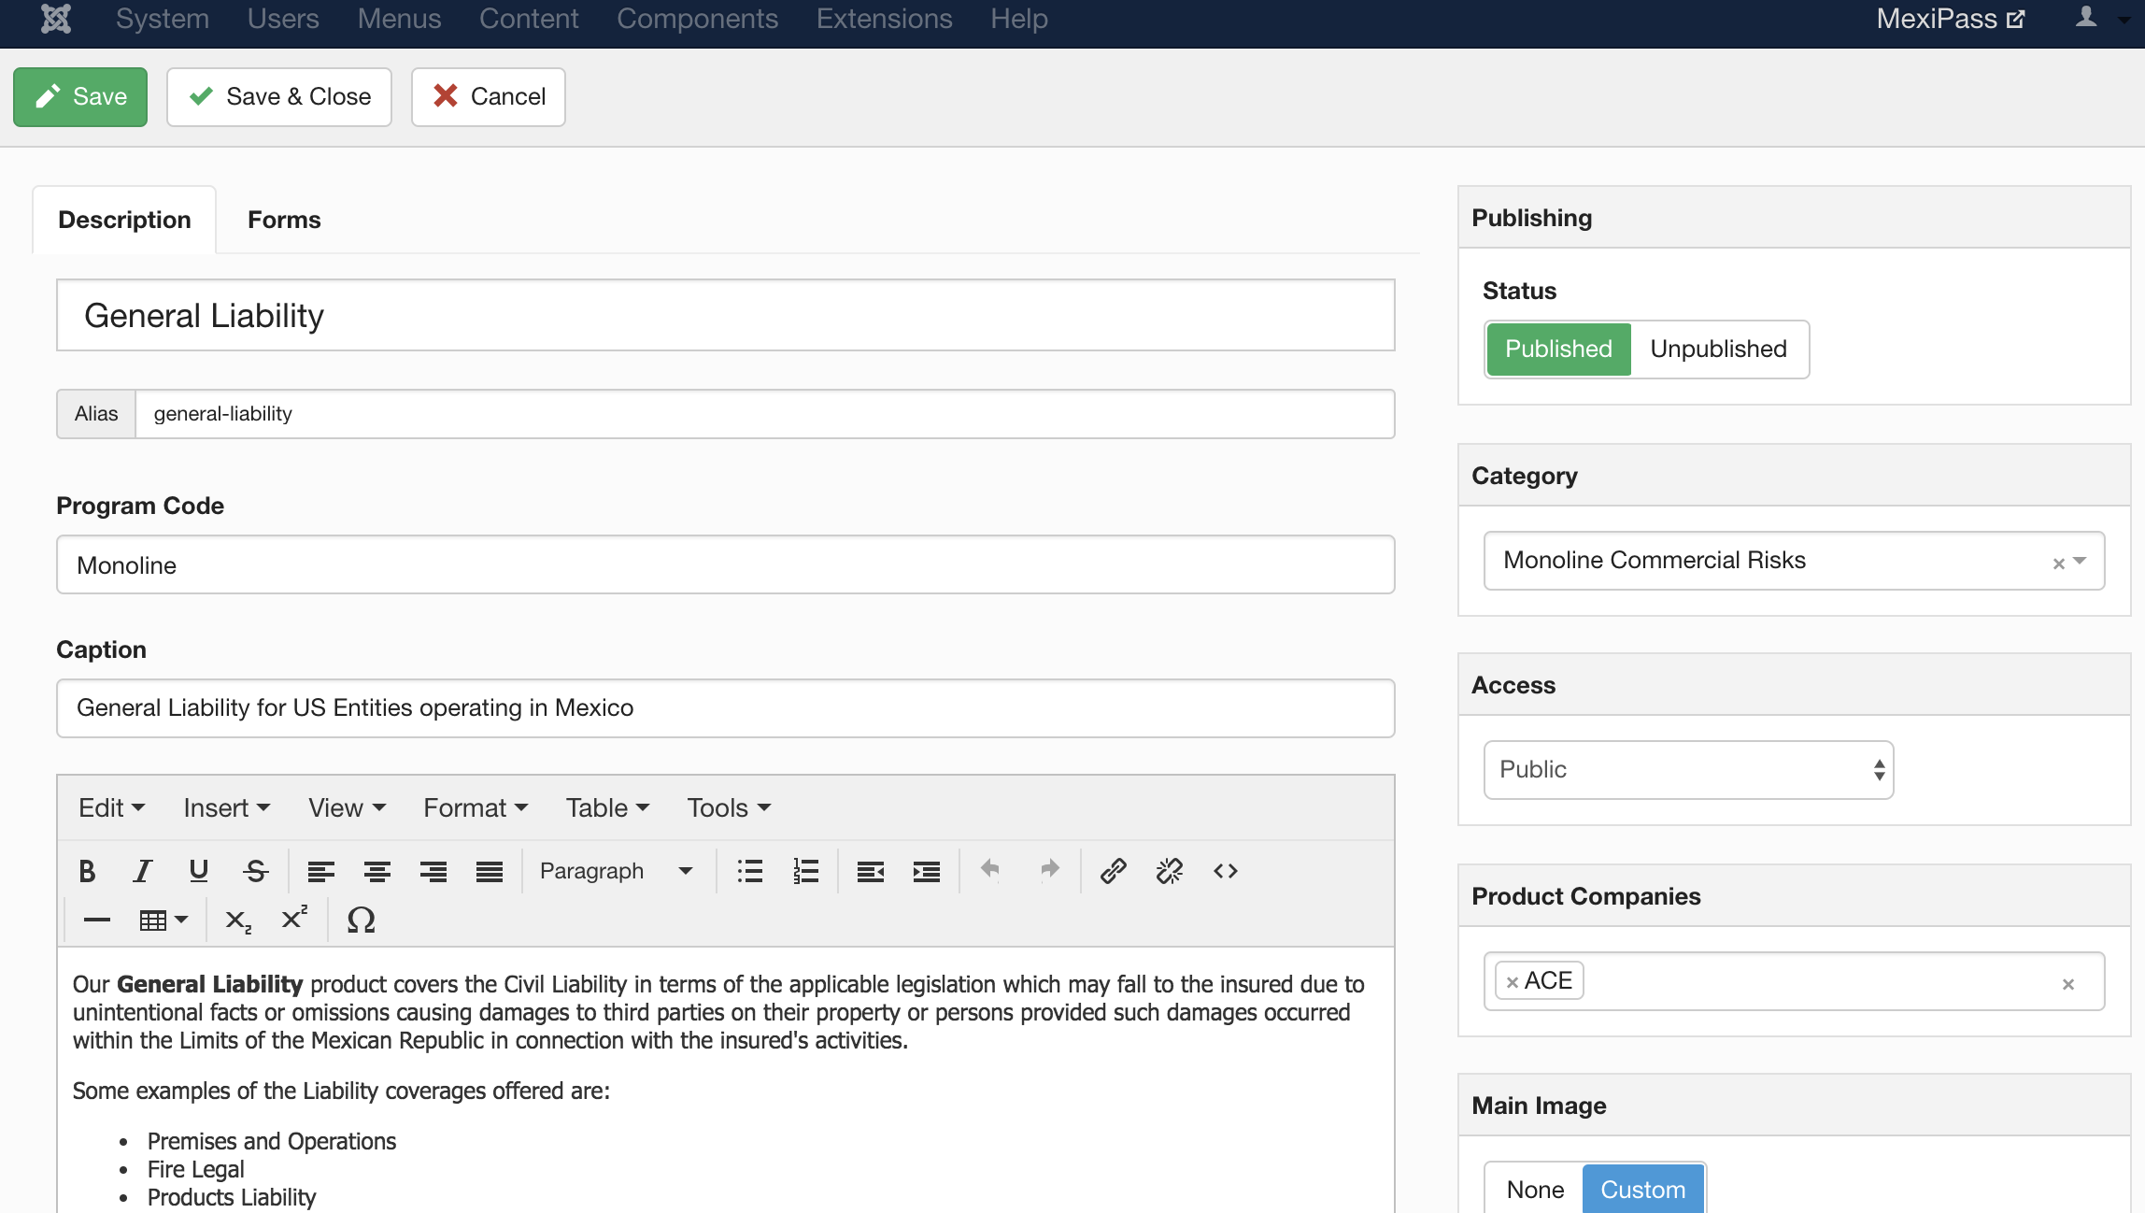The image size is (2145, 1213).
Task: Apply italic formatting in editor
Action: (x=142, y=871)
